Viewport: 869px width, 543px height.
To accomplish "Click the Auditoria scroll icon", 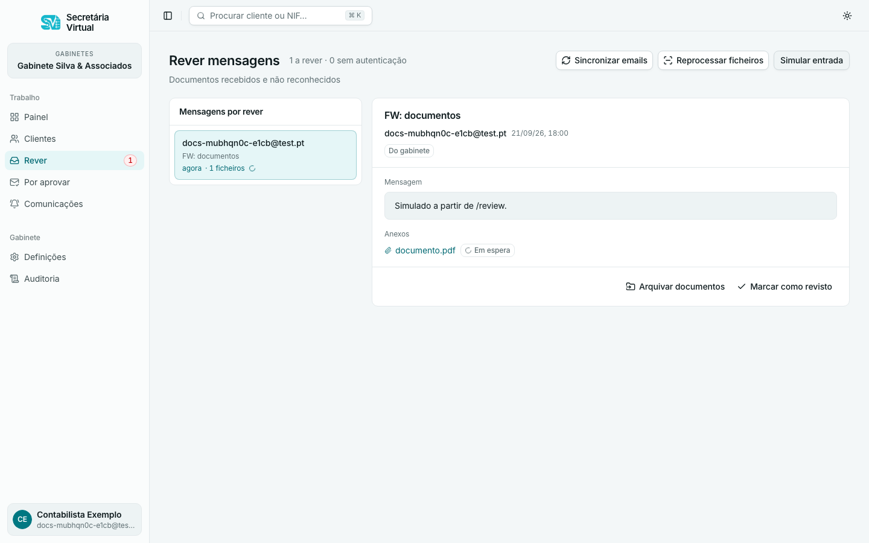I will (x=14, y=279).
